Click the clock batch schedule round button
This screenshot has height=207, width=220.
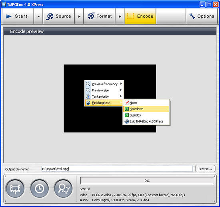point(39,189)
